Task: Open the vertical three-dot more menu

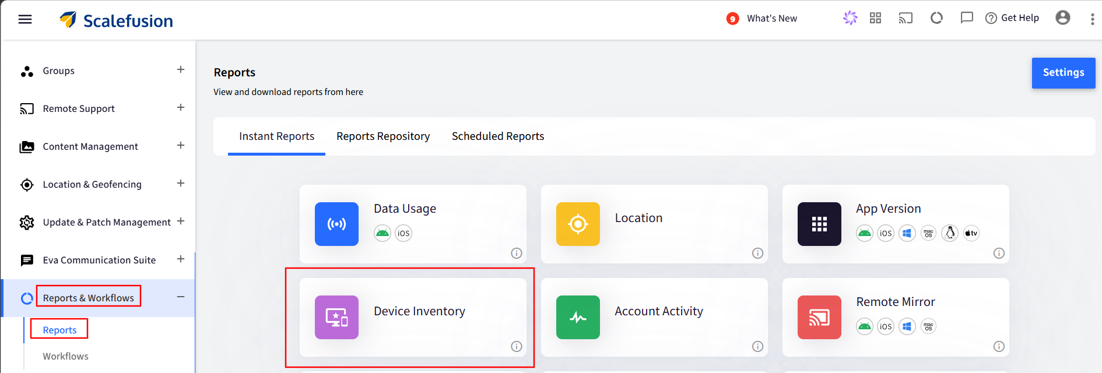Action: (1092, 19)
